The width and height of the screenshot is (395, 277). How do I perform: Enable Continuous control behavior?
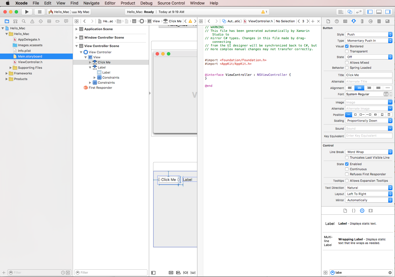click(x=347, y=169)
